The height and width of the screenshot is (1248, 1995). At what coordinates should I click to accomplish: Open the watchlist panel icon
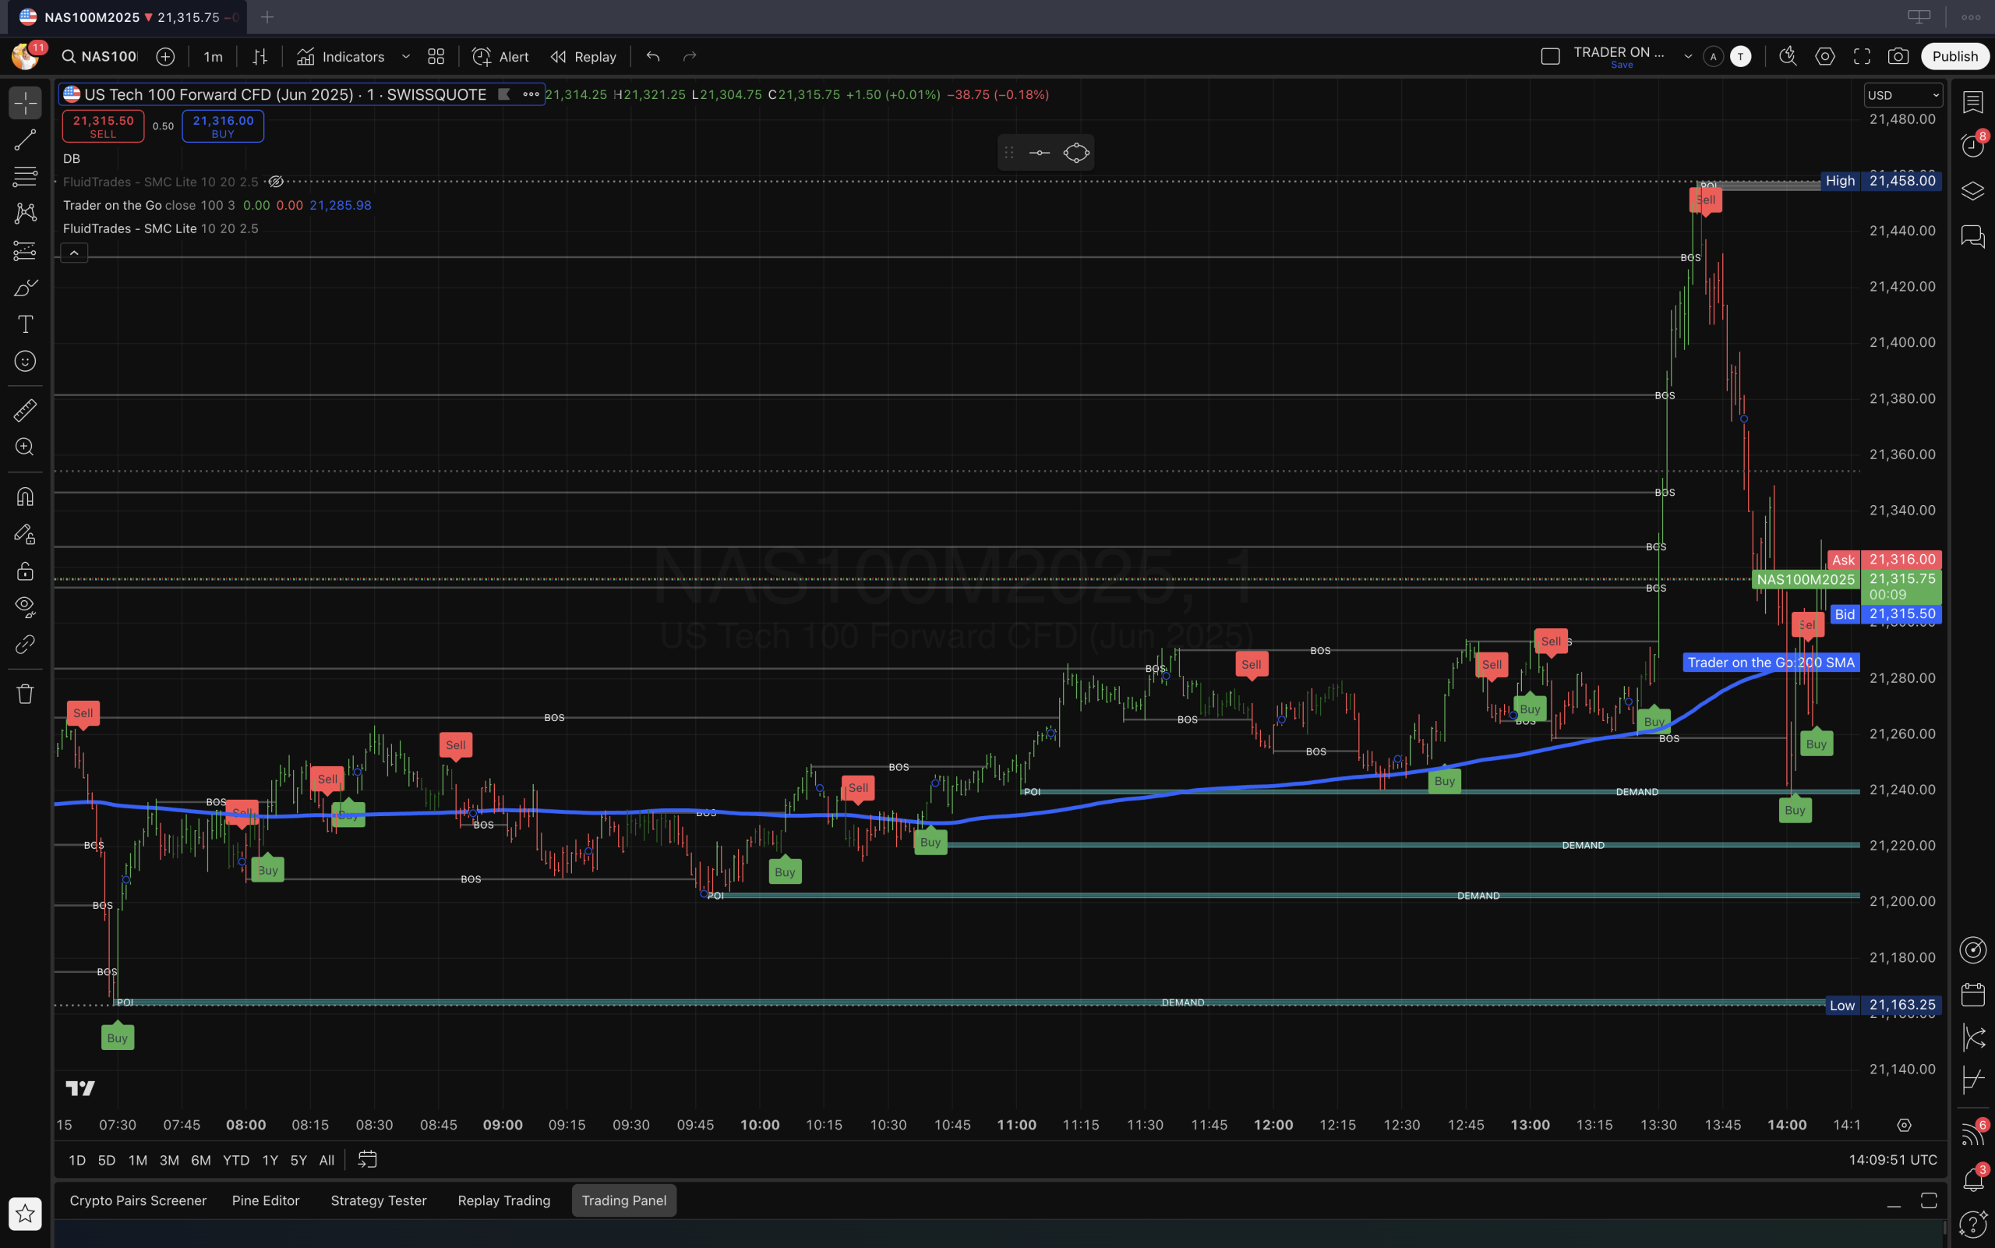coord(1972,101)
